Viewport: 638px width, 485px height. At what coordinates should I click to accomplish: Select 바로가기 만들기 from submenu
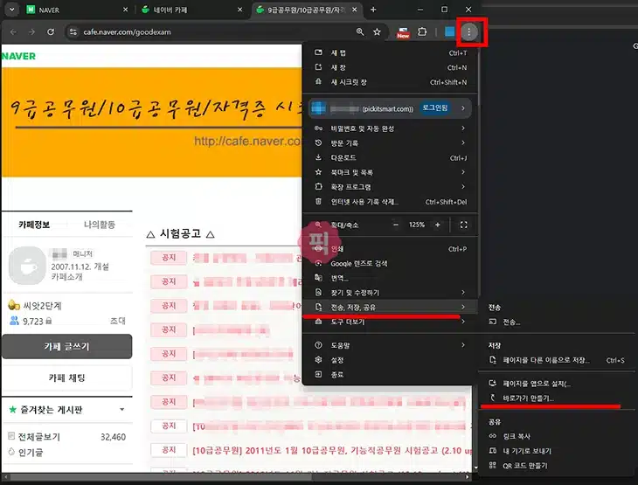point(528,398)
